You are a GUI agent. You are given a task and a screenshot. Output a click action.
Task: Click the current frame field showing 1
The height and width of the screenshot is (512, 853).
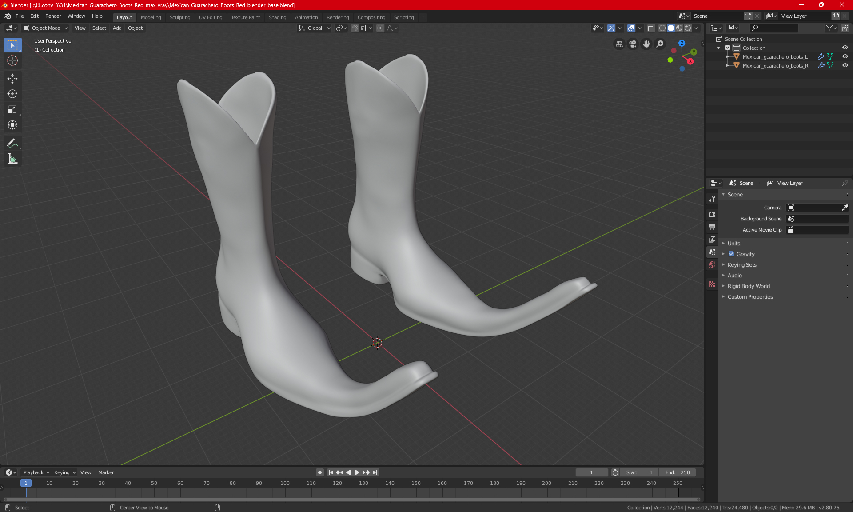pos(591,472)
